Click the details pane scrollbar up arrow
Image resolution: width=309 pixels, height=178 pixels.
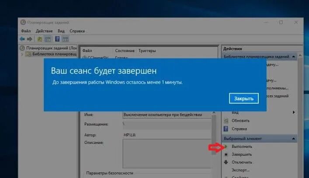(x=214, y=112)
